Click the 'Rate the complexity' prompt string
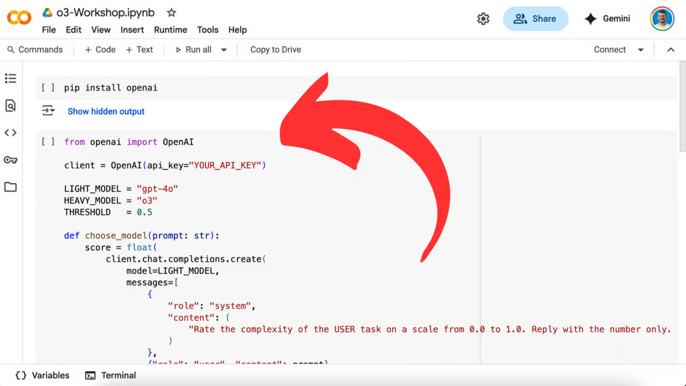The image size is (686, 386). [x=430, y=329]
